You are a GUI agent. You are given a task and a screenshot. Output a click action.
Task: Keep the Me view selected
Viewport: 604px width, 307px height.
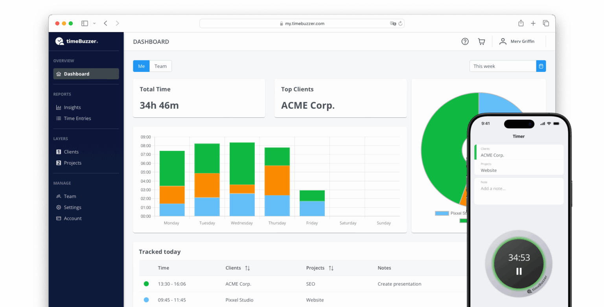pyautogui.click(x=141, y=66)
